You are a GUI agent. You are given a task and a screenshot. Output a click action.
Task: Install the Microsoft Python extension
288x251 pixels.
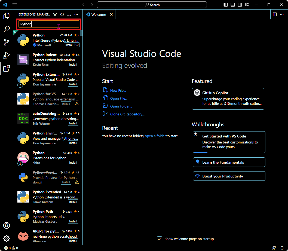(x=69, y=45)
